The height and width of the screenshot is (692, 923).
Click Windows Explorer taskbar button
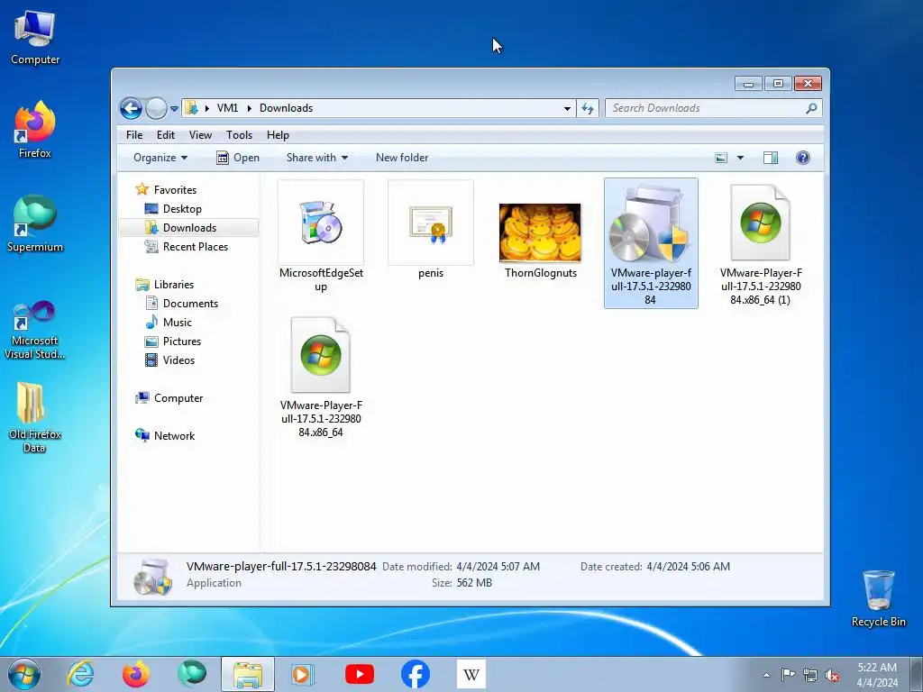248,674
